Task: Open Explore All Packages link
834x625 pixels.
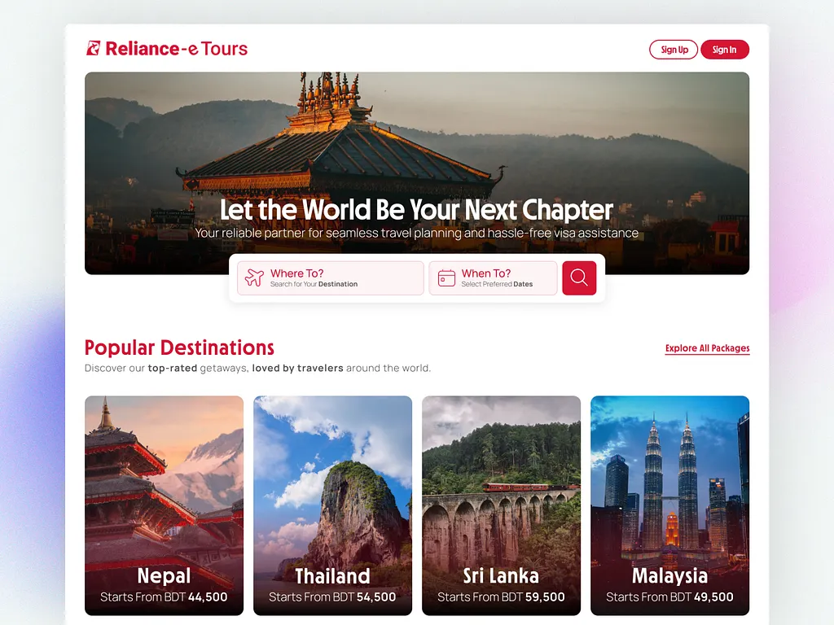Action: click(x=708, y=348)
